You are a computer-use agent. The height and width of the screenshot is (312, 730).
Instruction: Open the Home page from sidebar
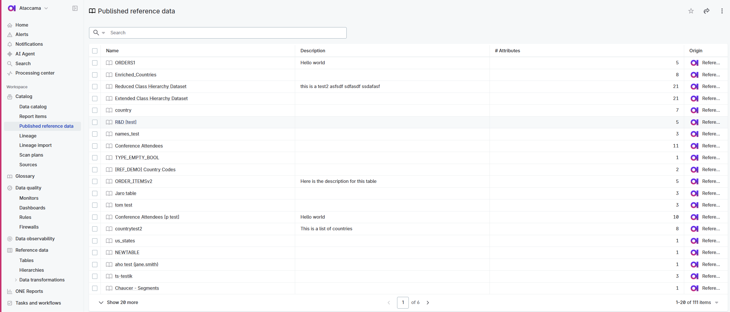(21, 25)
